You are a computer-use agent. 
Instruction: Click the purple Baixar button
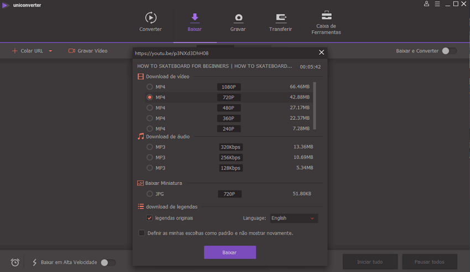click(229, 252)
